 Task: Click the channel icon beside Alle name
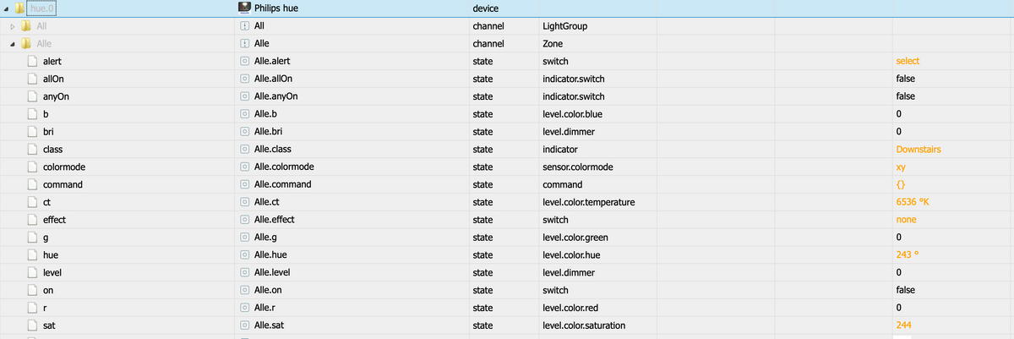(246, 43)
